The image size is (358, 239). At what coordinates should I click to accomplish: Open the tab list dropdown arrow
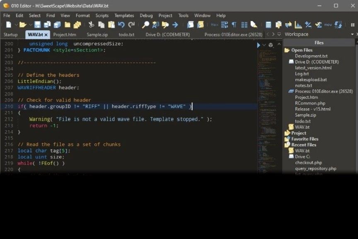(280, 34)
